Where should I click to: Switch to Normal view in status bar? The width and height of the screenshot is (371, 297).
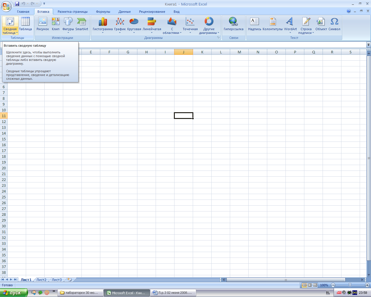[304, 285]
